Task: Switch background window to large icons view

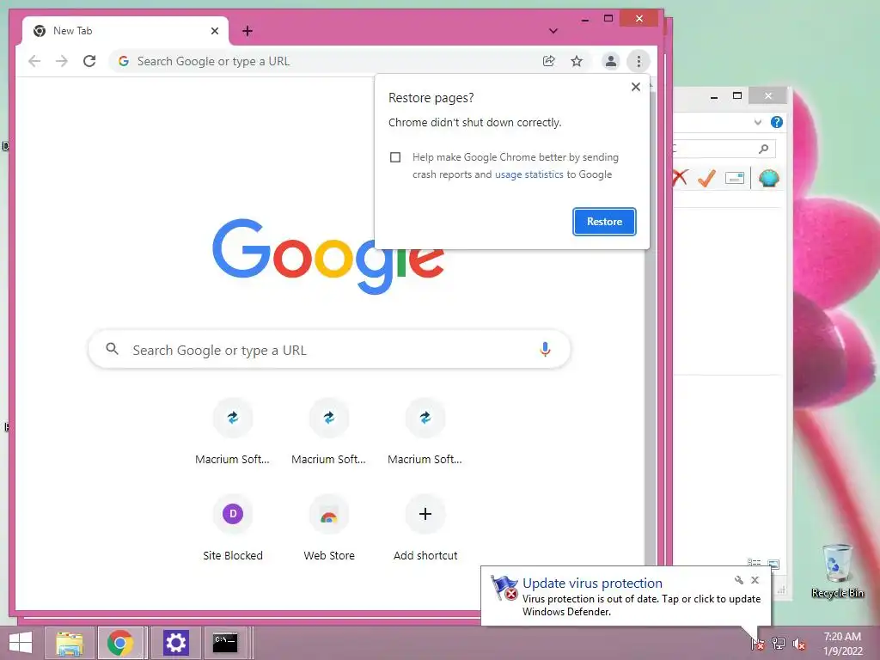Action: (x=773, y=564)
